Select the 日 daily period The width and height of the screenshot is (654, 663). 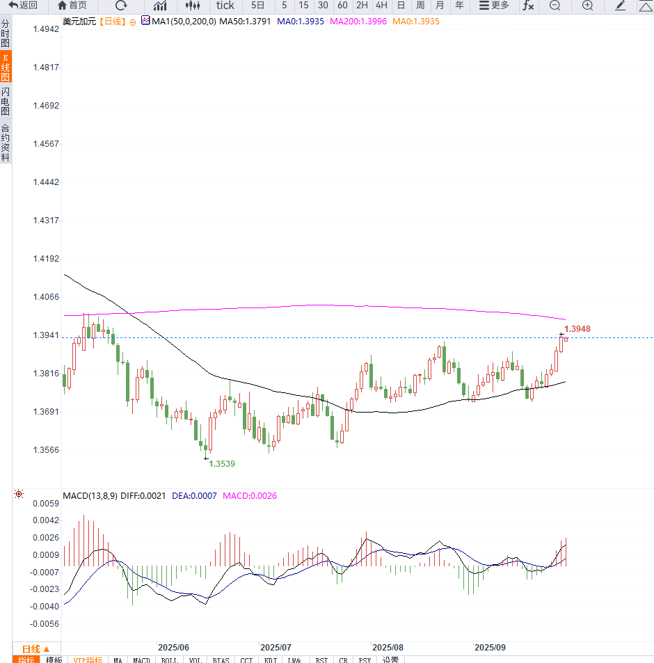401,6
